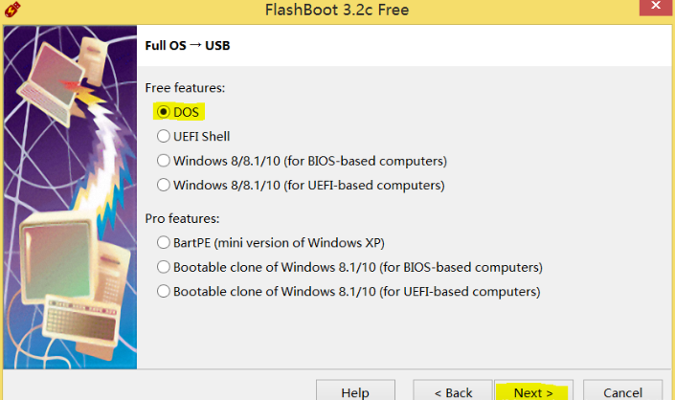The width and height of the screenshot is (675, 400).
Task: Click the Full OS → USB header
Action: point(188,45)
